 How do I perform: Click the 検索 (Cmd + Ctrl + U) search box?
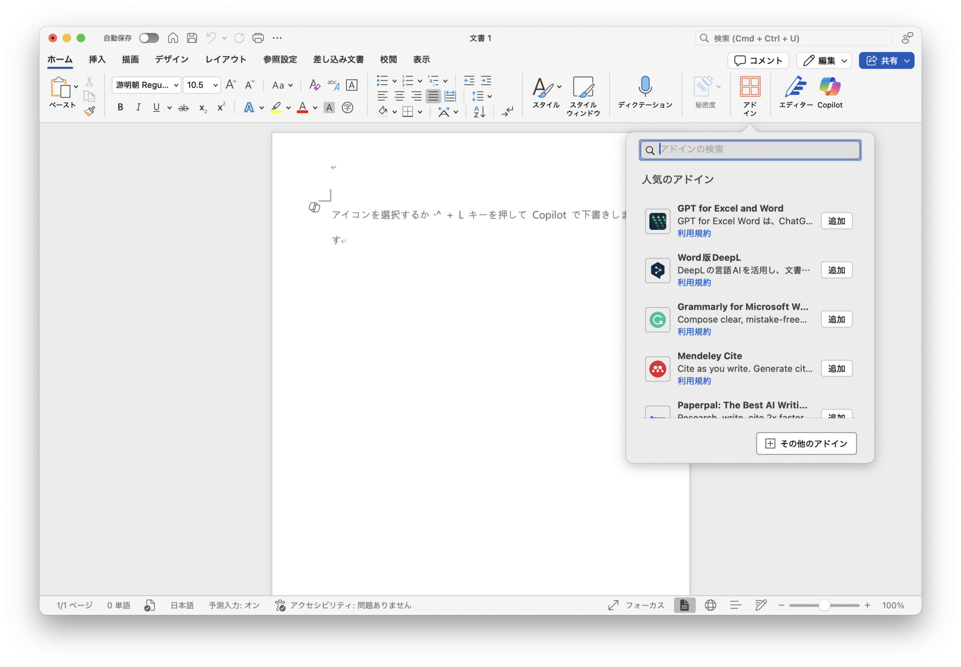[793, 38]
